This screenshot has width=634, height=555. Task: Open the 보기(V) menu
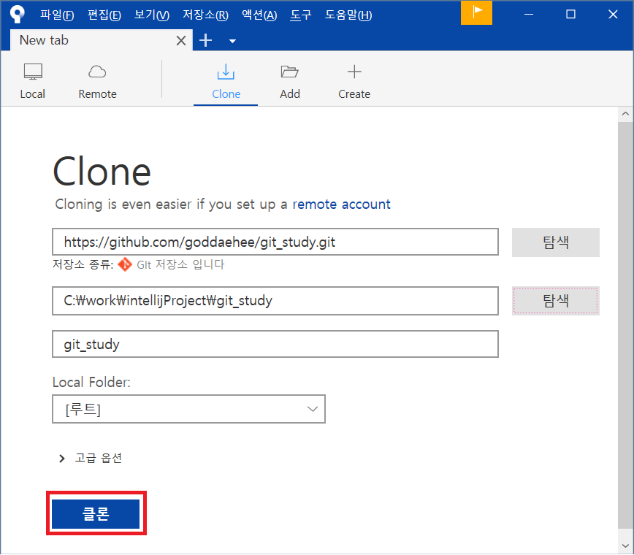[x=152, y=15]
